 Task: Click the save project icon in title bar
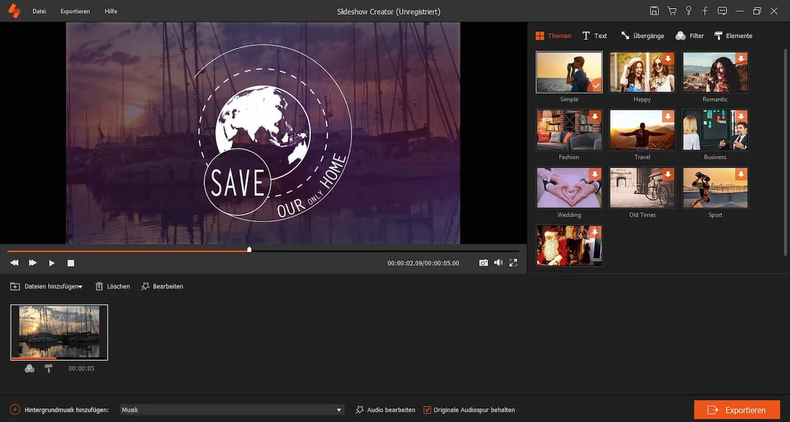(x=654, y=11)
